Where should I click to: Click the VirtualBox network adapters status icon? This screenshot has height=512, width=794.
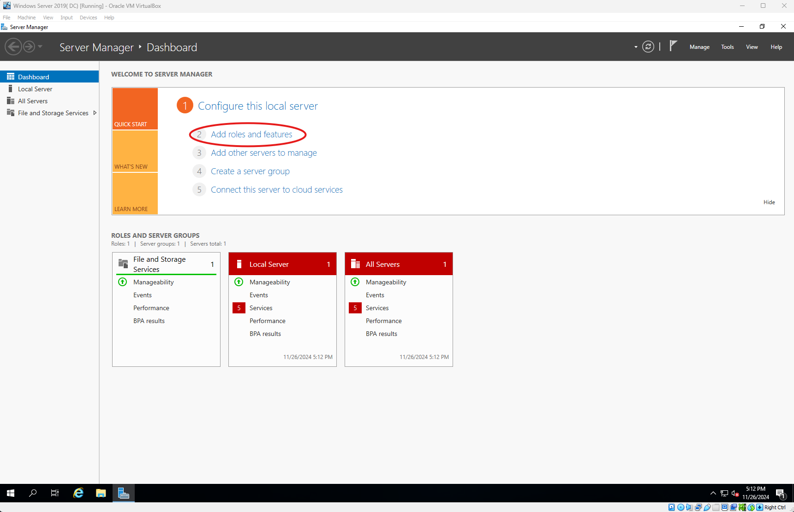[698, 507]
